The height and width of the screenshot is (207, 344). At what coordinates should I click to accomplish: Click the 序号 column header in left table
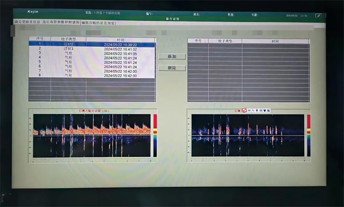click(x=40, y=39)
